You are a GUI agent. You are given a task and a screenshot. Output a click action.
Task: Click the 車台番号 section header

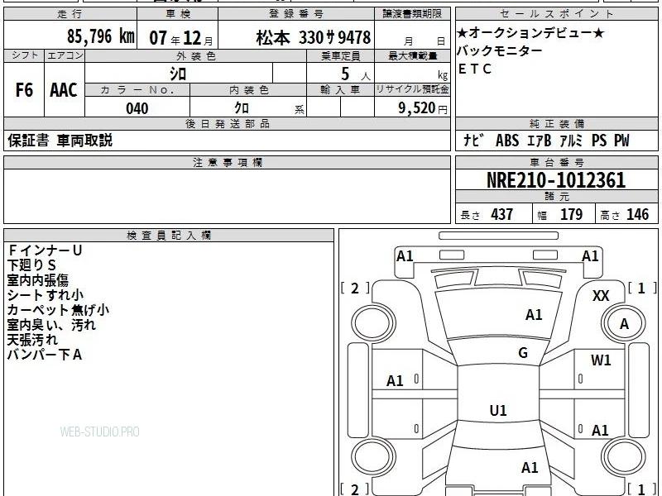[x=556, y=162]
